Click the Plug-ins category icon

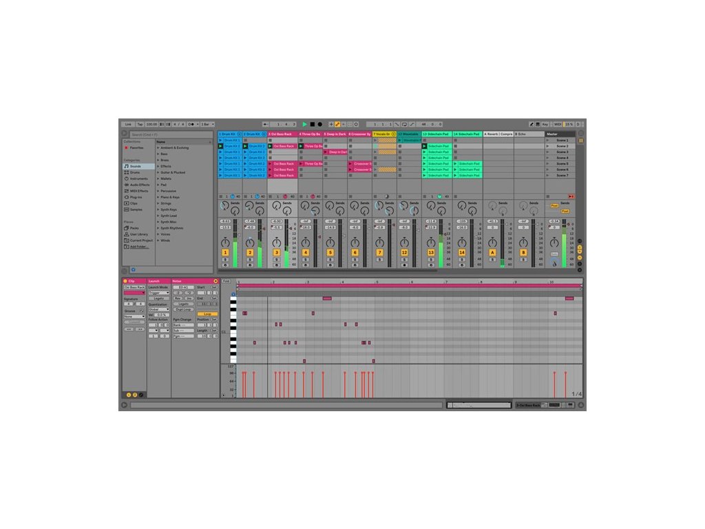[127, 197]
